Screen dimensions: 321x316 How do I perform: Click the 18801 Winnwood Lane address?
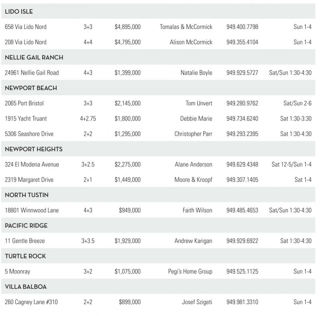(32, 210)
